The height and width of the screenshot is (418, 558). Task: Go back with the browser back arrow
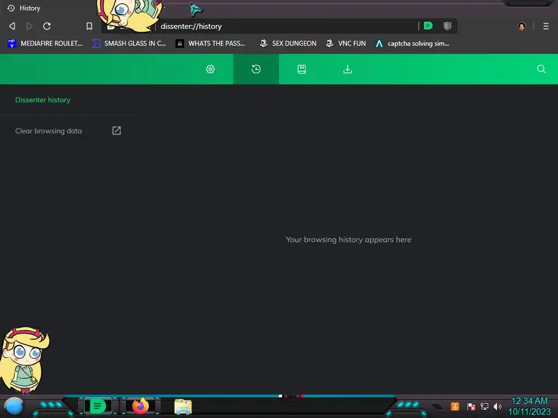[12, 26]
